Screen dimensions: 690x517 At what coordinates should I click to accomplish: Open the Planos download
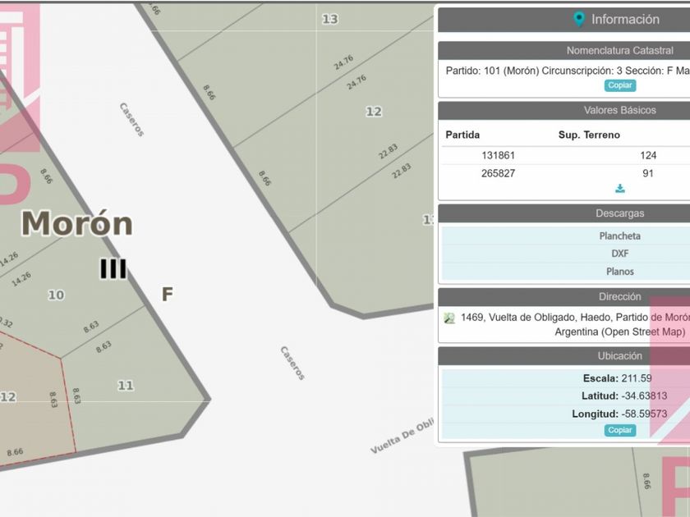[619, 272]
